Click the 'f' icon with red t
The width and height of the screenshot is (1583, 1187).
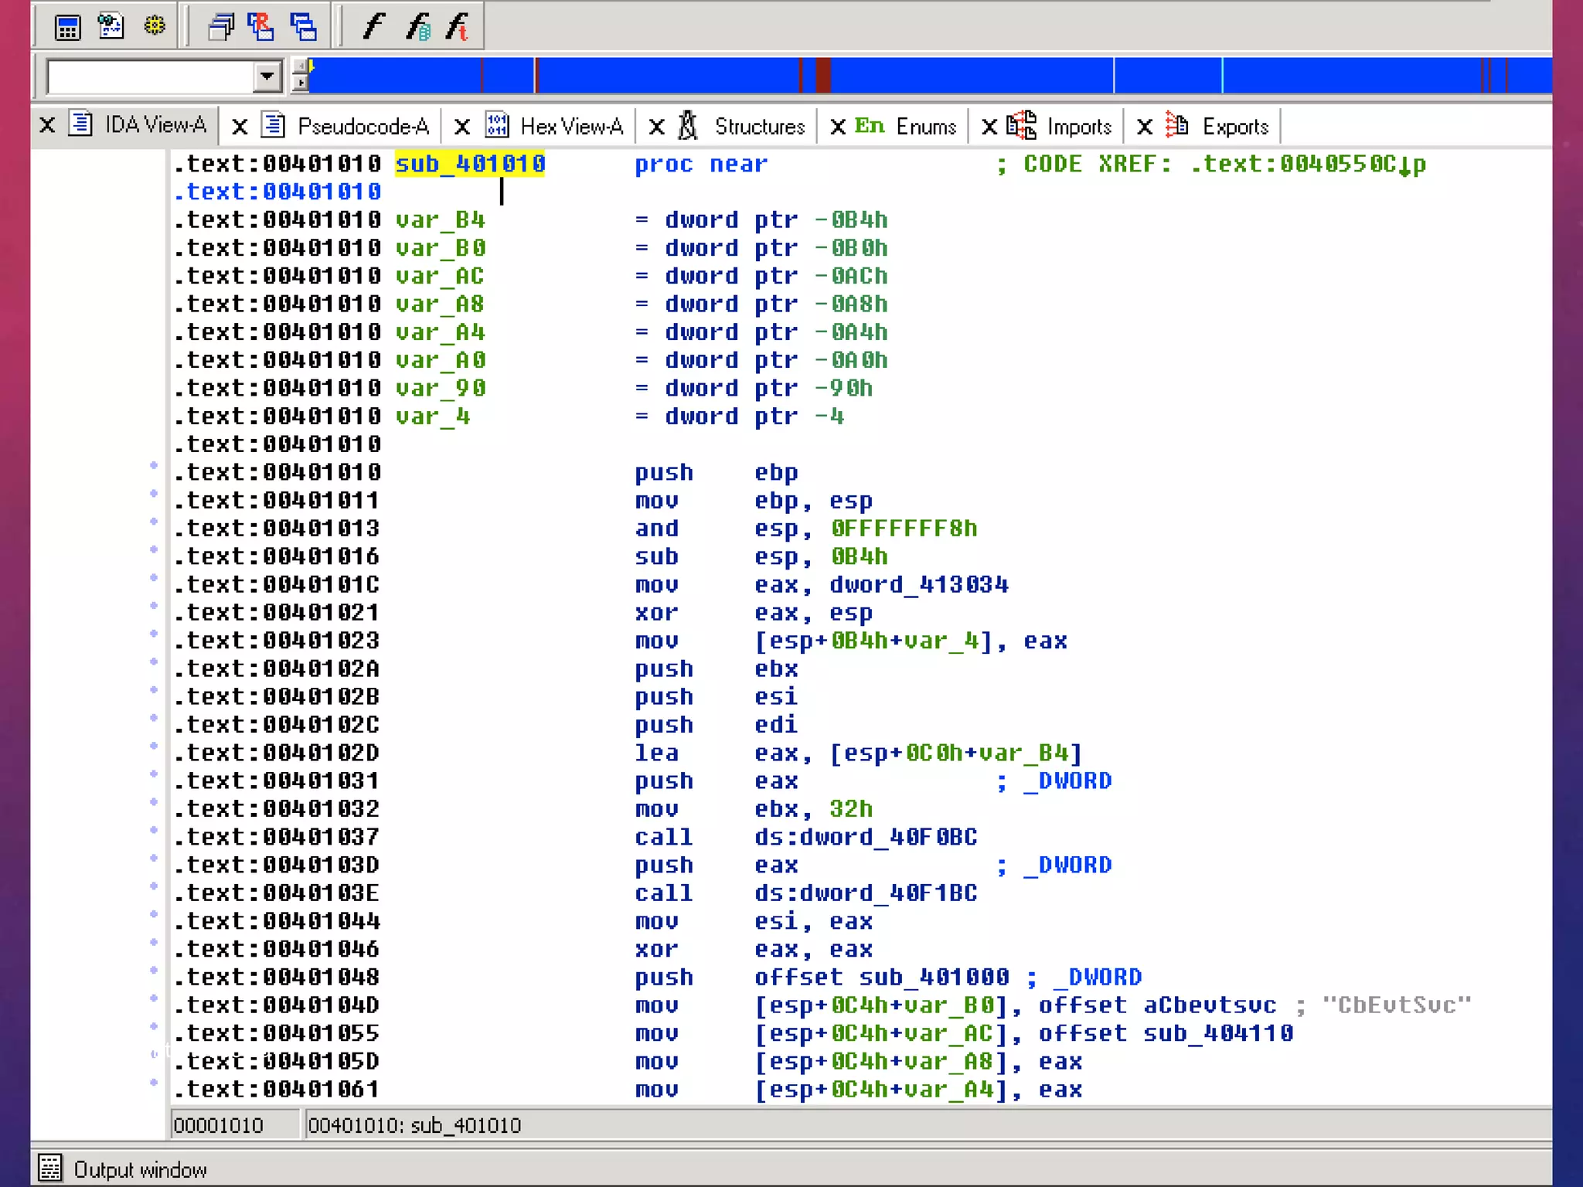(x=458, y=27)
